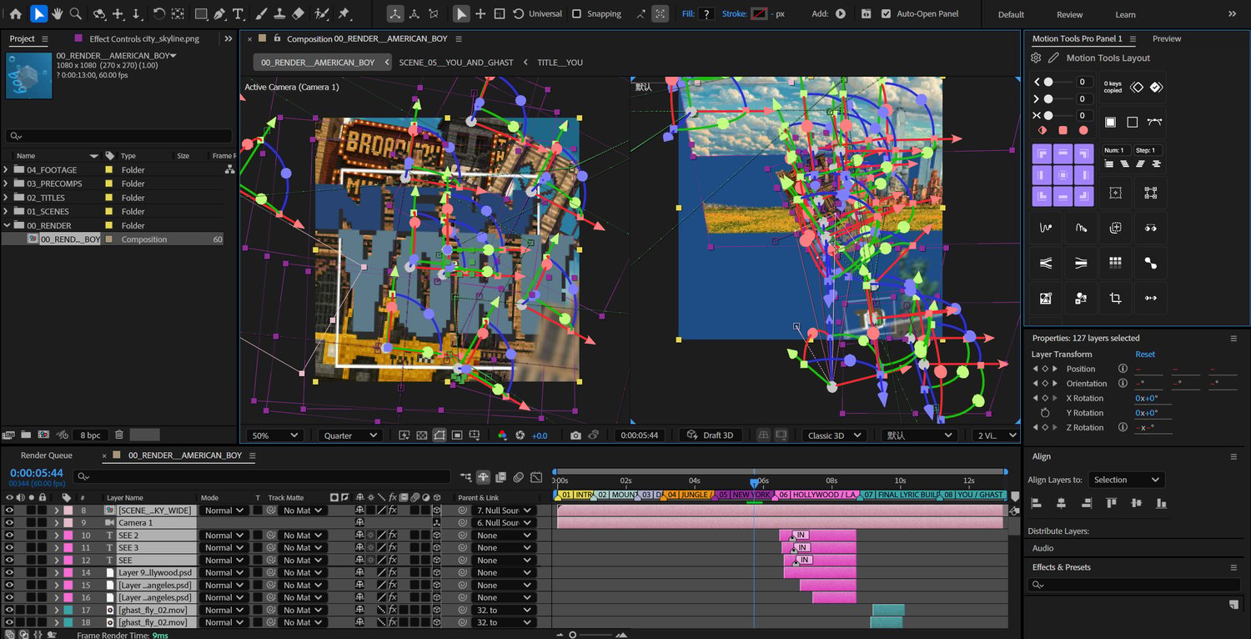This screenshot has width=1251, height=639.
Task: Select the Pen tool
Action: tap(219, 13)
